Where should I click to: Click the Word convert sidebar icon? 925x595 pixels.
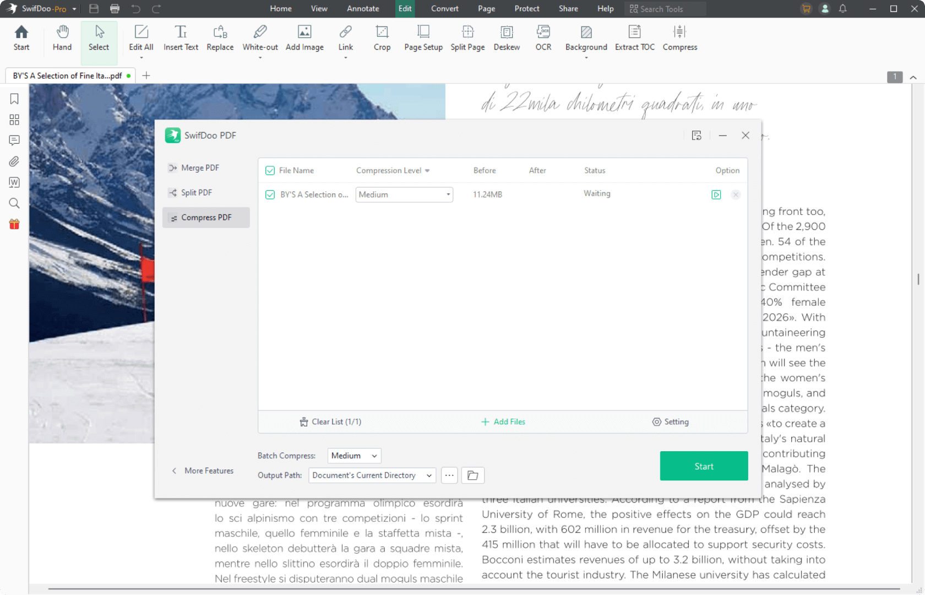14,182
